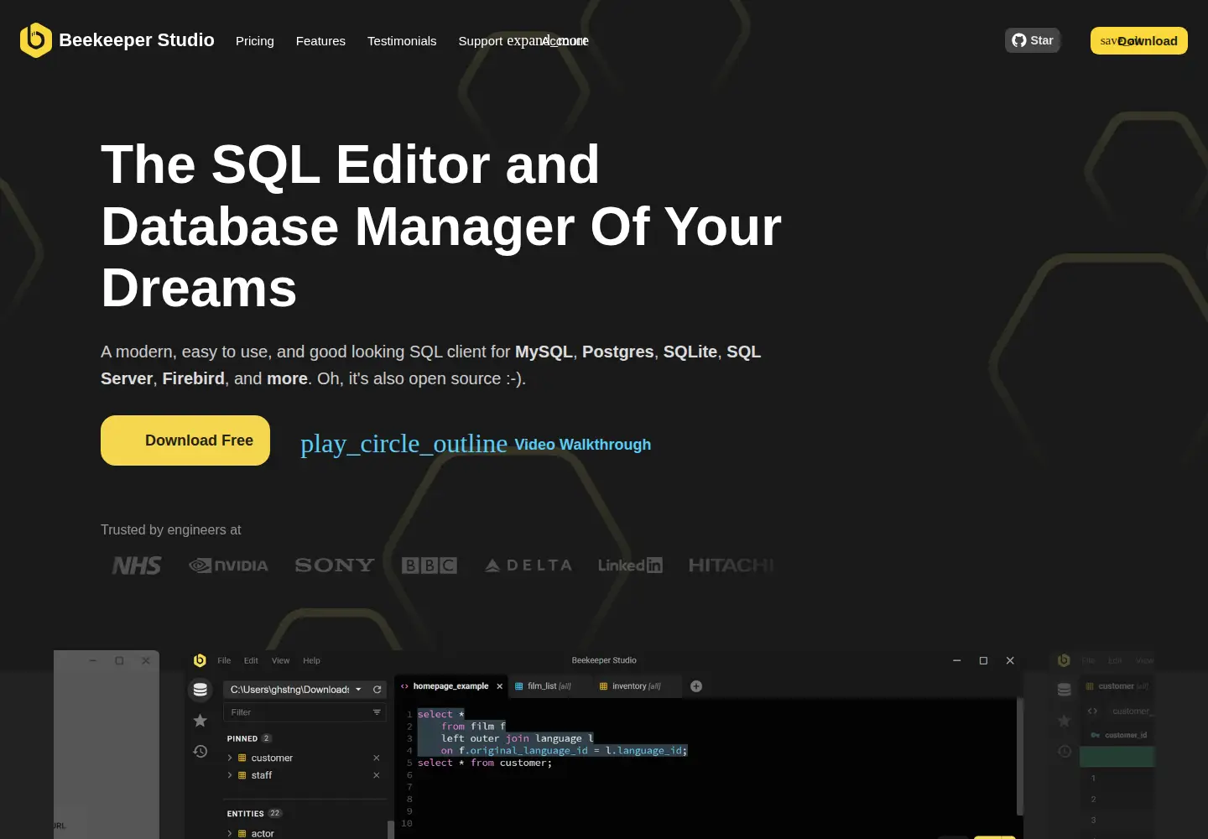
Task: Click the LinkedIn logo
Action: 630,565
